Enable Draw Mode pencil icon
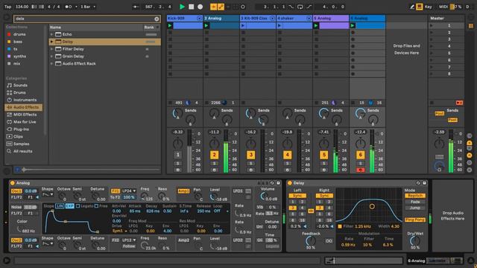 412,7
